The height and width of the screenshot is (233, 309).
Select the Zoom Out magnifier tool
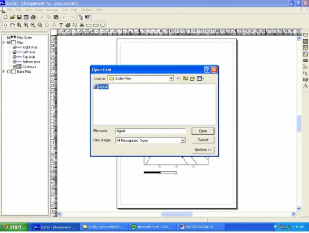pos(33,25)
